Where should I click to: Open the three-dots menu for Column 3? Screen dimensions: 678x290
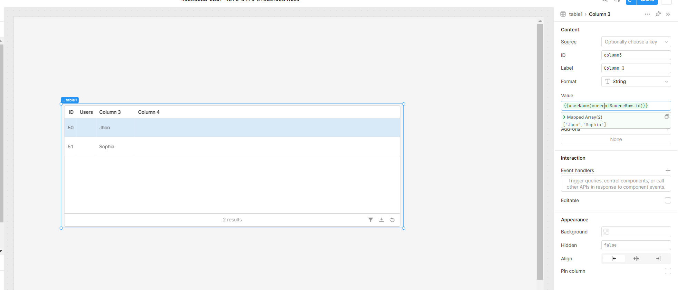(x=647, y=14)
